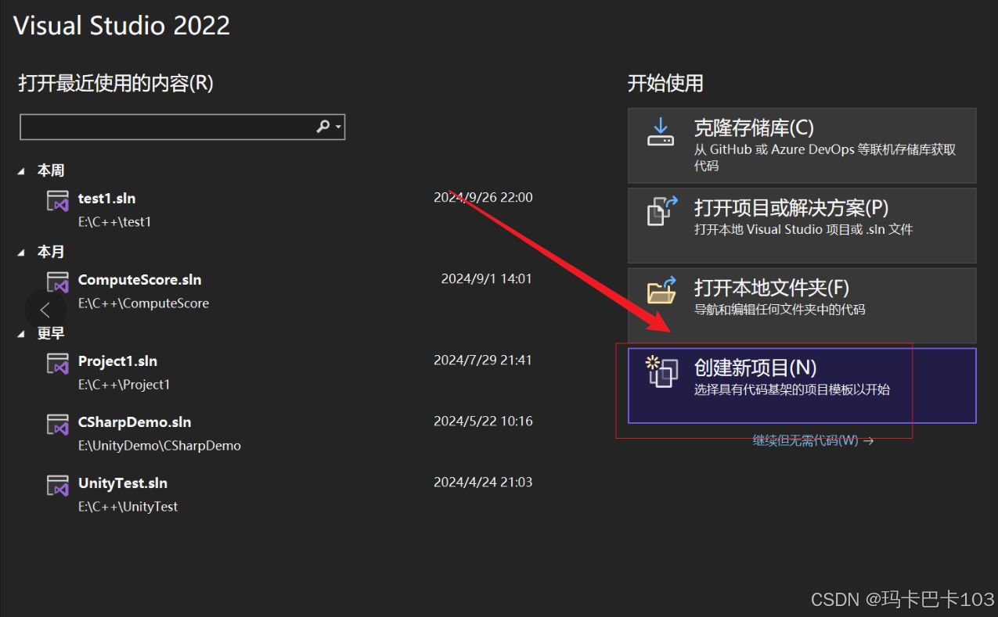Click the 本月 group label
This screenshot has width=998, height=617.
pos(51,252)
